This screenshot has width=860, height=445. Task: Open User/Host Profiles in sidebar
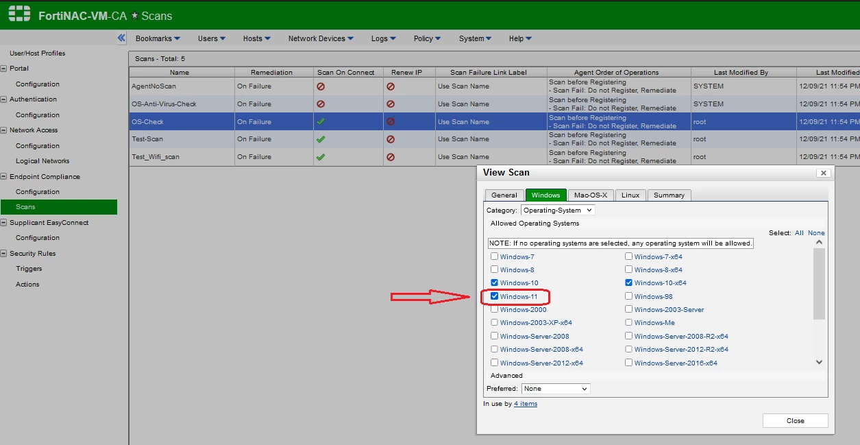(x=37, y=53)
